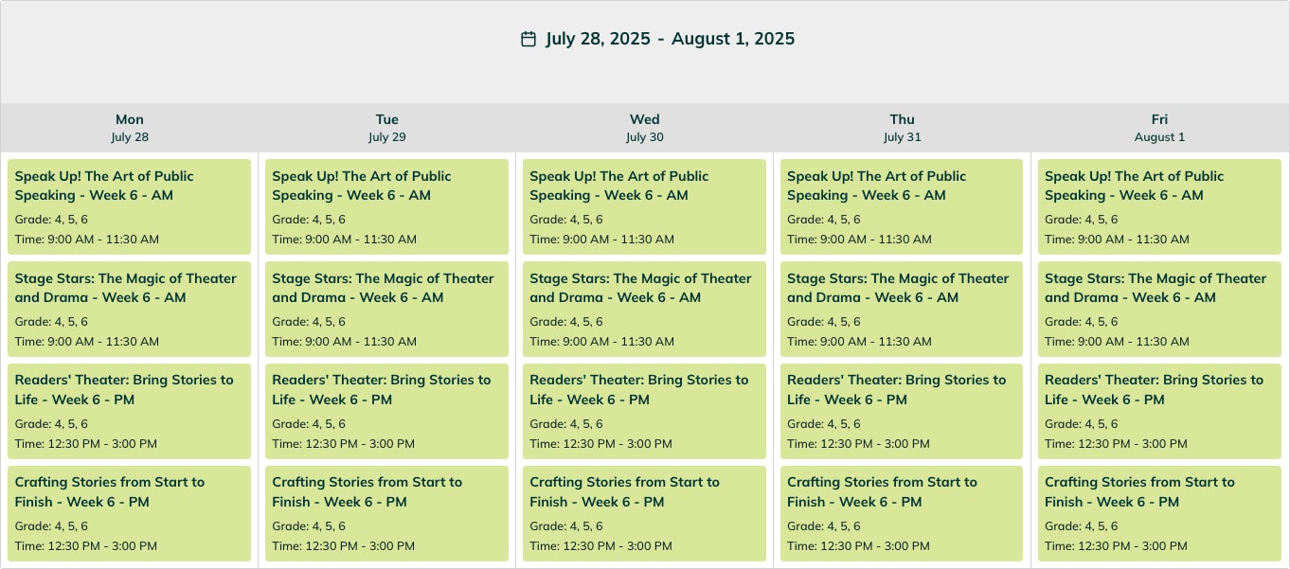Open Wednesday's Readers' Theater PM class

[644, 411]
